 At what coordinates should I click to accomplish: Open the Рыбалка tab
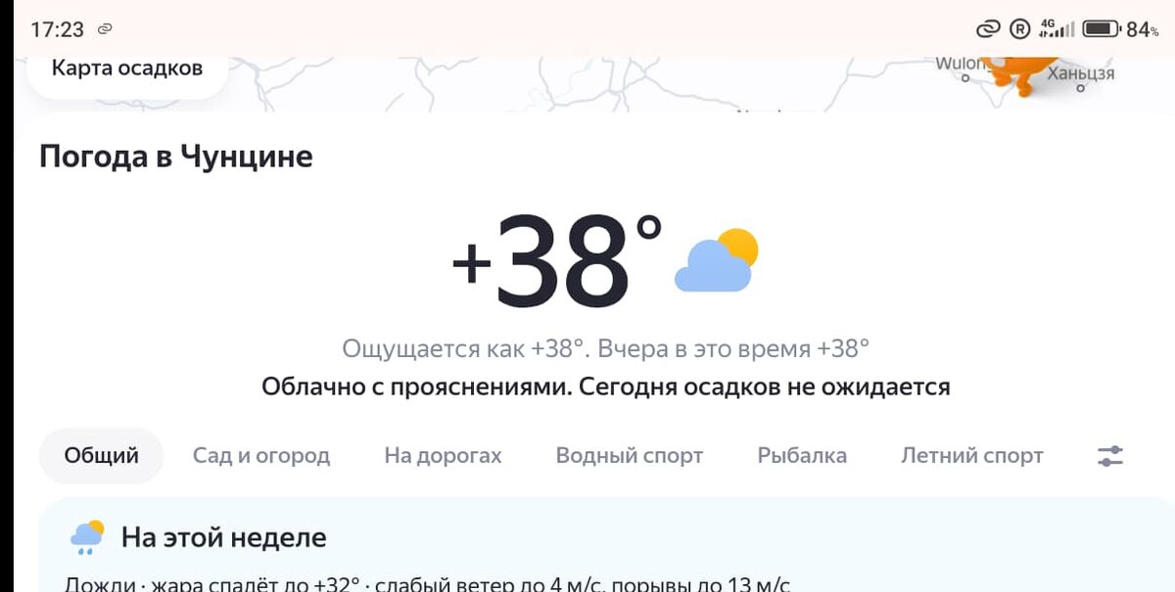click(x=803, y=454)
